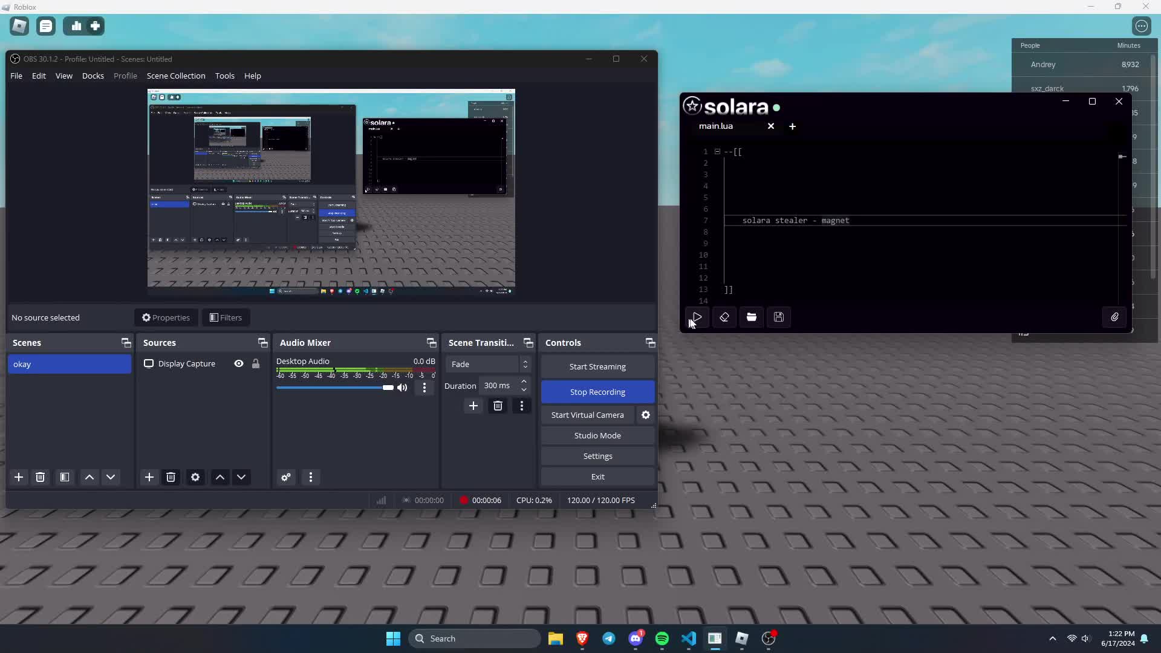The width and height of the screenshot is (1161, 653).
Task: Unlock the Display Capture source
Action: coord(255,363)
